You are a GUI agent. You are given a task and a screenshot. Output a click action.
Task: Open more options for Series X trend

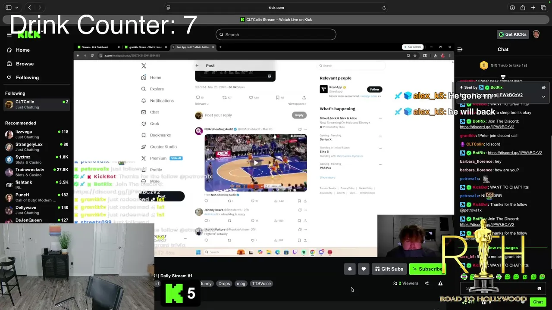point(380,136)
